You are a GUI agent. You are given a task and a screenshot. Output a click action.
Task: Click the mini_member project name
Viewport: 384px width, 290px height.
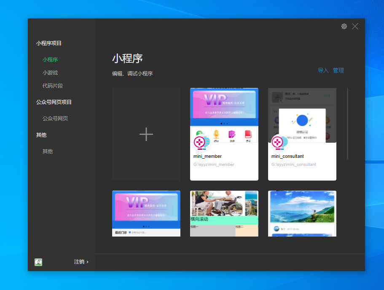coord(207,156)
